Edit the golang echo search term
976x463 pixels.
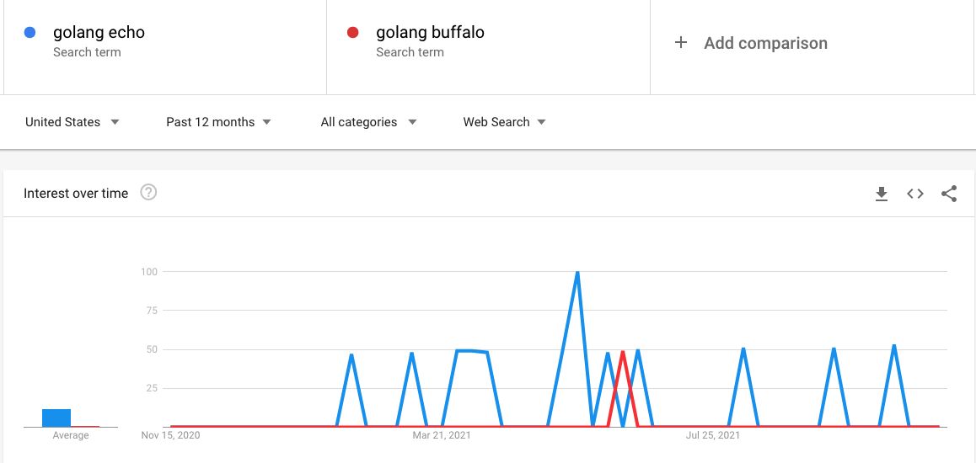coord(99,32)
